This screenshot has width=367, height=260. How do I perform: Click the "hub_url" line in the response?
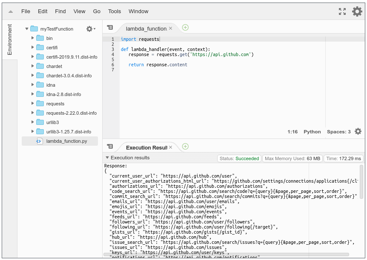[x=161, y=237]
